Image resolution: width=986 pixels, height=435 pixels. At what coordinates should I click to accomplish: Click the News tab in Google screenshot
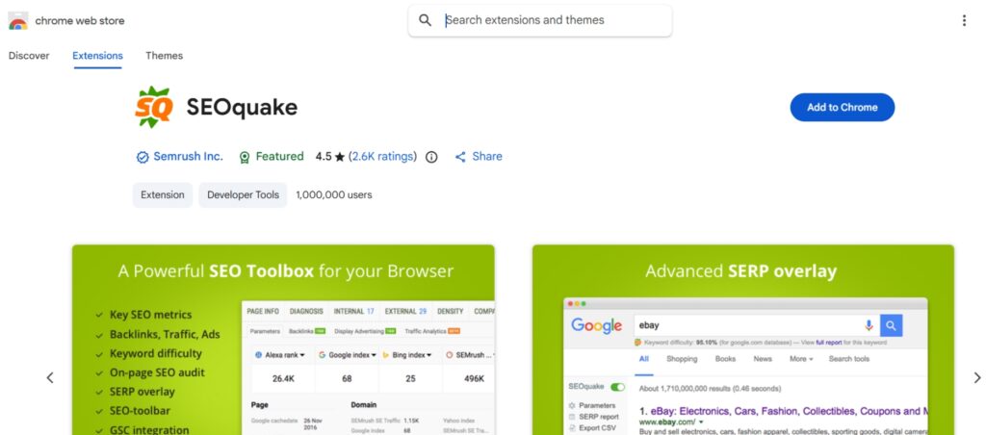click(x=763, y=359)
